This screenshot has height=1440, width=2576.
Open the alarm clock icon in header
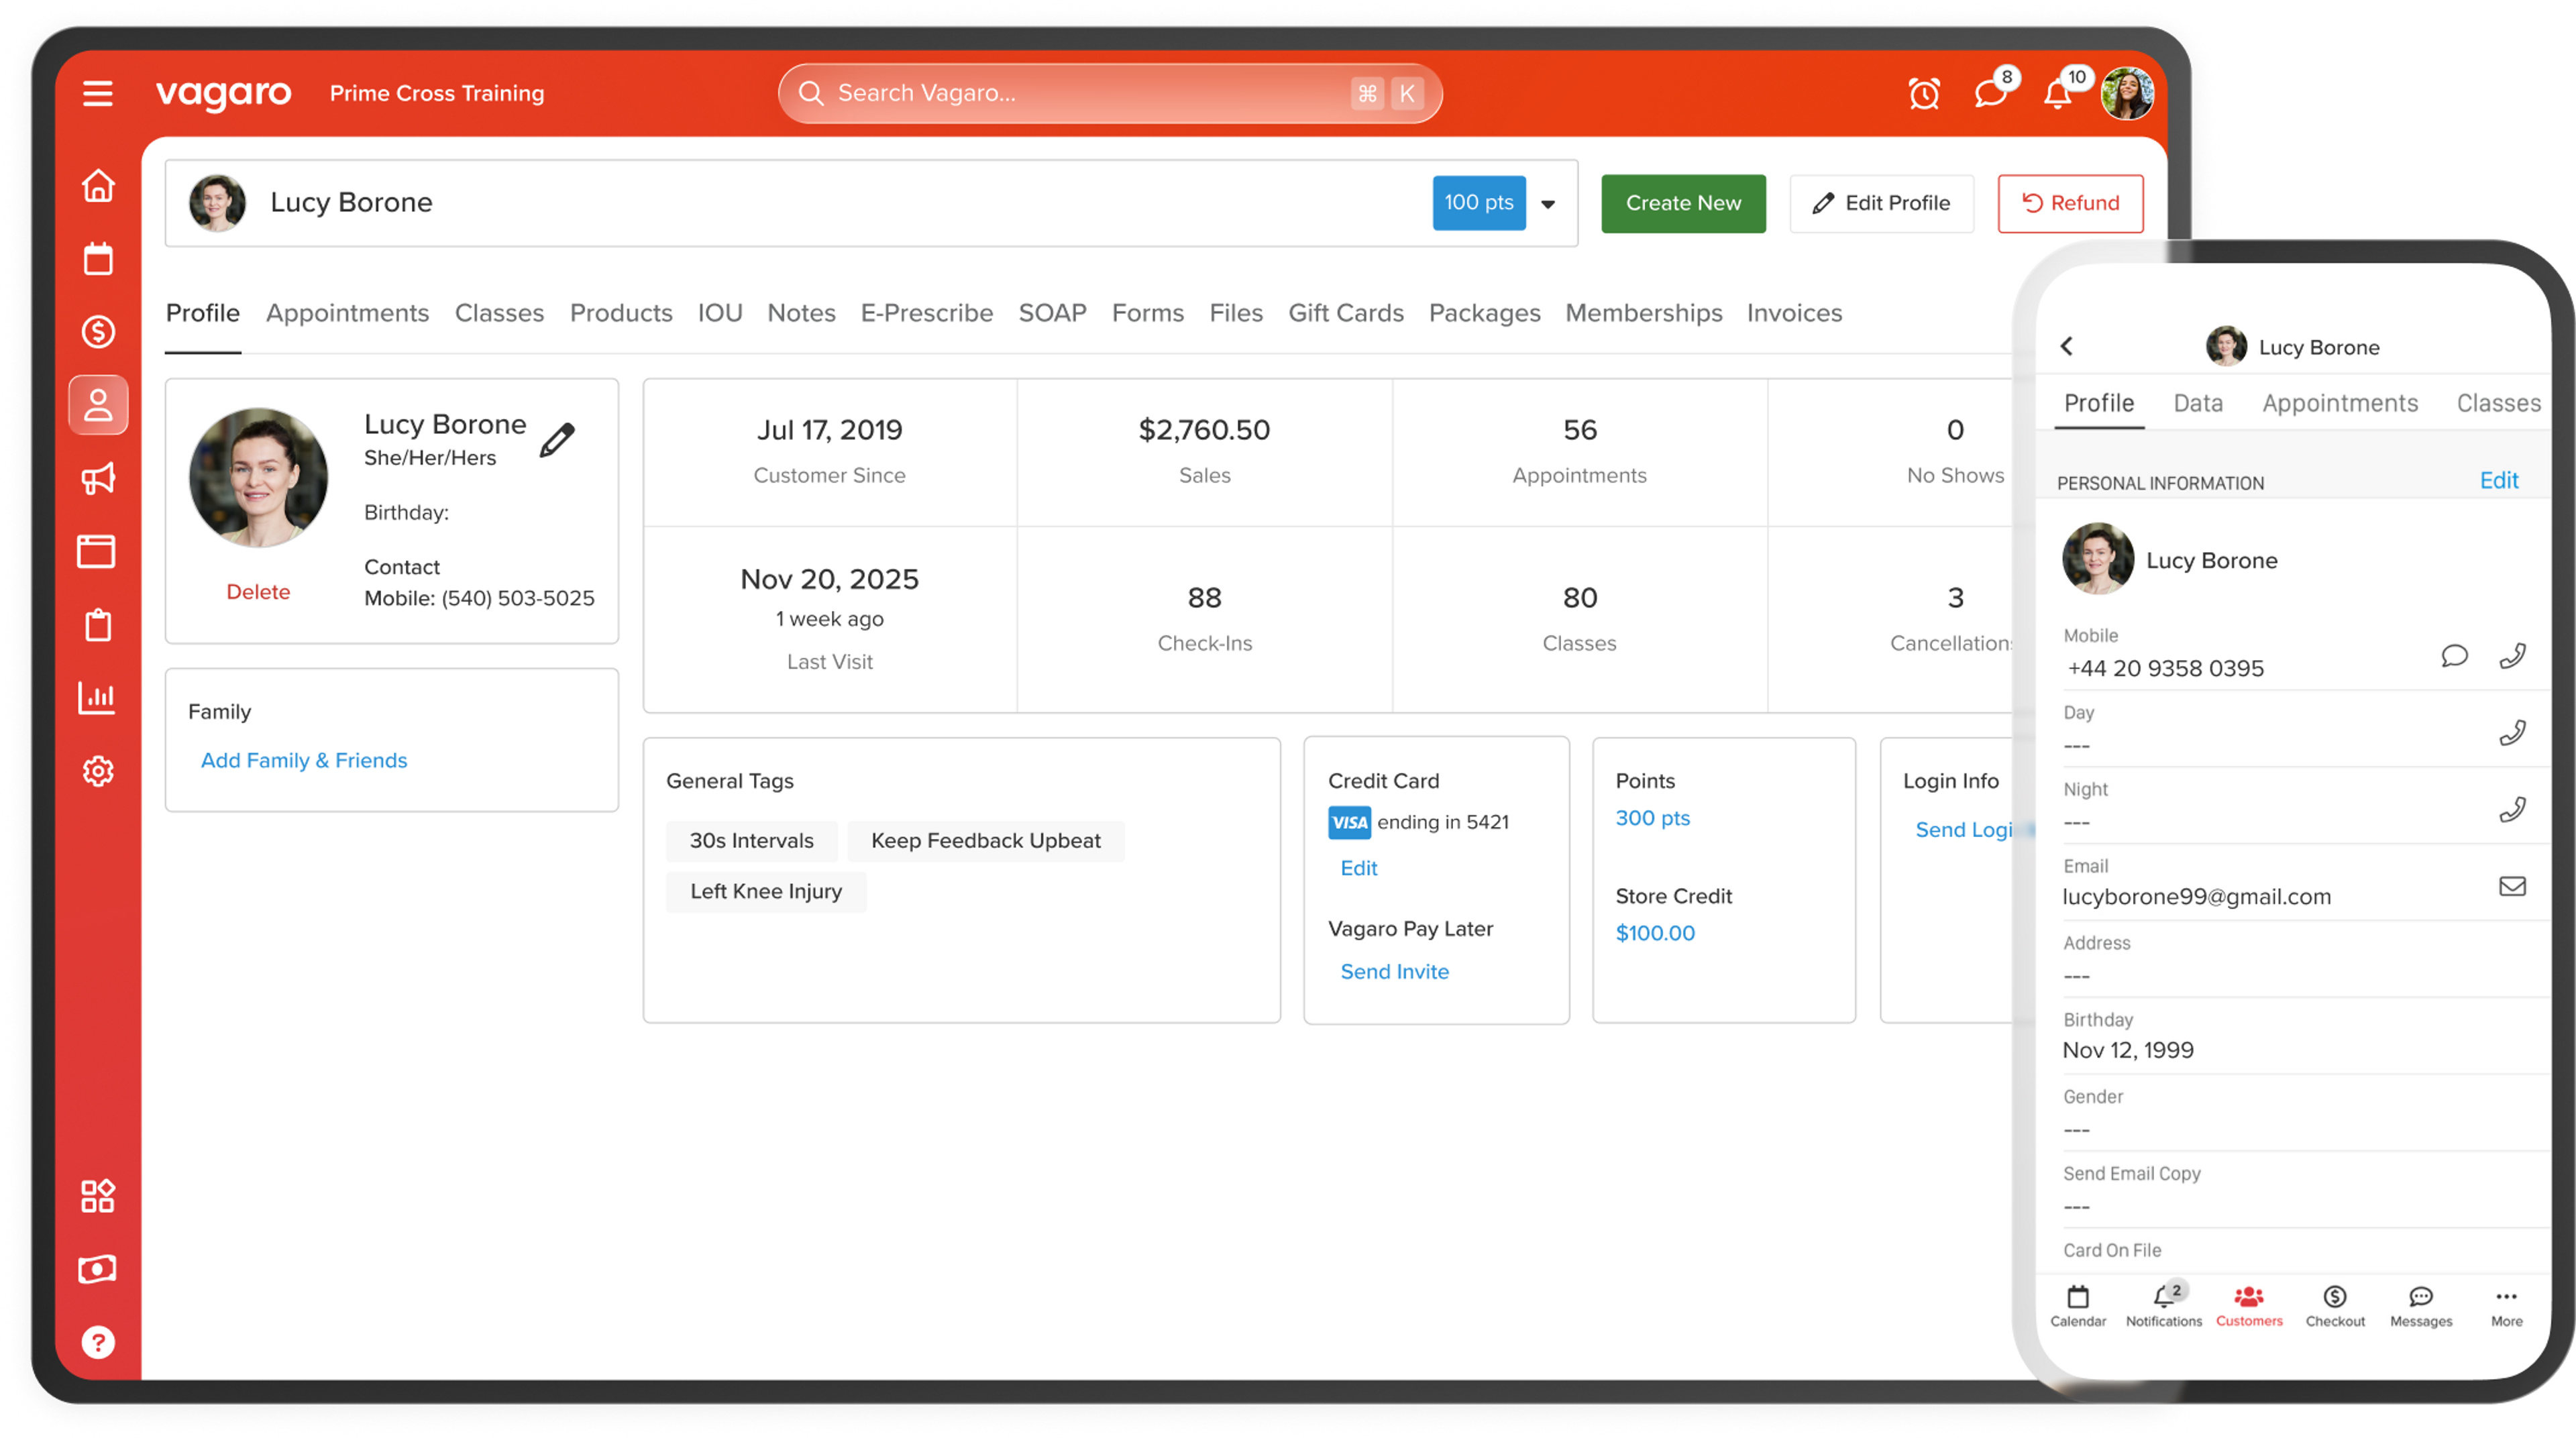(1924, 93)
